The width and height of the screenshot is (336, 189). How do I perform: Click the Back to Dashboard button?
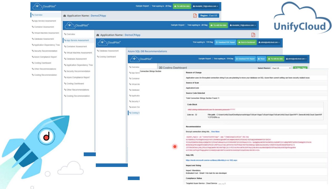[x=247, y=42]
